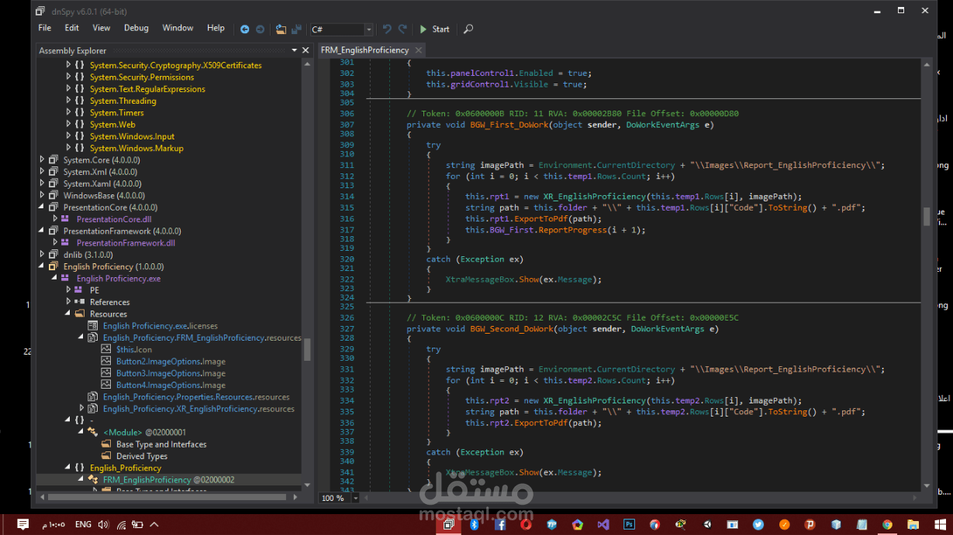953x535 pixels.
Task: Click XtraMessageBox on line 322
Action: pyautogui.click(x=480, y=280)
